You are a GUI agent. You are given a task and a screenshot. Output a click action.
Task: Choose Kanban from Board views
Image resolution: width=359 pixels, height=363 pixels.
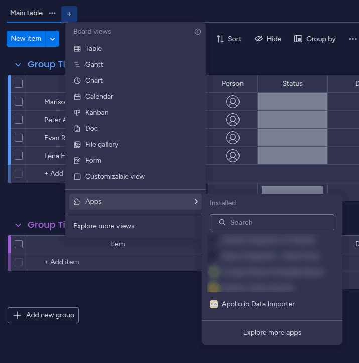(97, 112)
